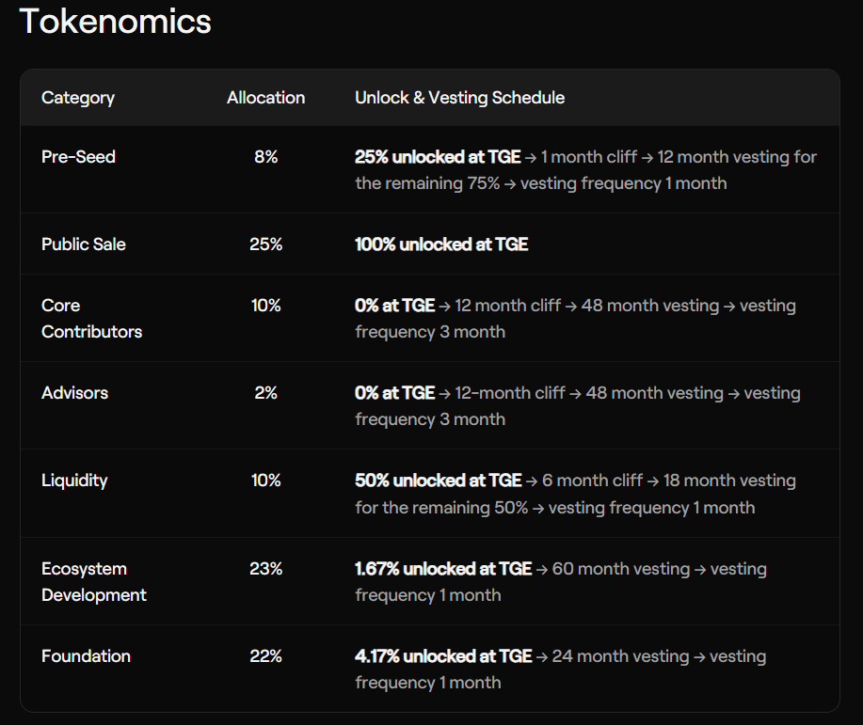Click the 22% Foundation allocation value
The height and width of the screenshot is (725, 863).
point(265,656)
